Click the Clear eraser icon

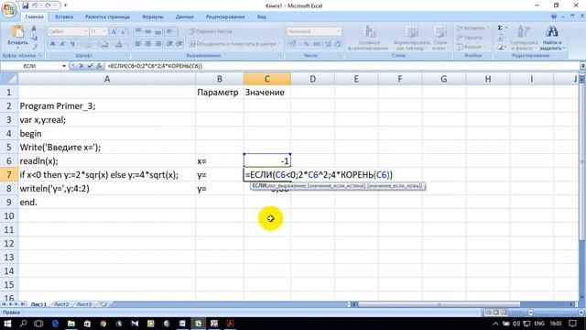pos(501,47)
